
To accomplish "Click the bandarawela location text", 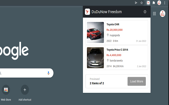I will 116,61.
